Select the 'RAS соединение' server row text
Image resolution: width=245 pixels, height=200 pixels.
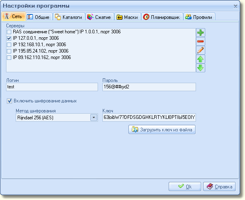(67, 32)
